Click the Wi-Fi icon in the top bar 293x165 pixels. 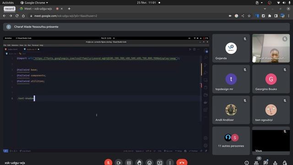[x=279, y=3]
